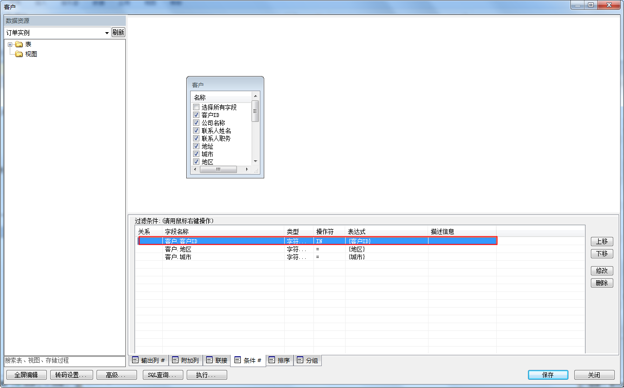The width and height of the screenshot is (624, 388).
Task: Click the 保存 button
Action: click(547, 375)
